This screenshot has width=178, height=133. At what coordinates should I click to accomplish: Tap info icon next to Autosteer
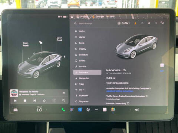pyautogui.click(x=147, y=96)
